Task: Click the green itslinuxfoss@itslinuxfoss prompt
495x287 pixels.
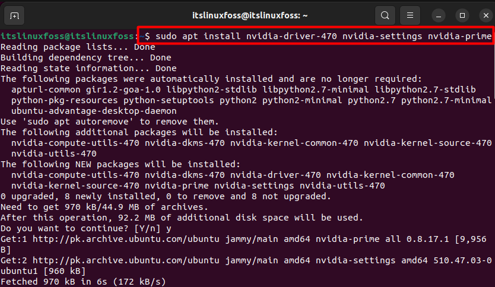Action: [67, 36]
